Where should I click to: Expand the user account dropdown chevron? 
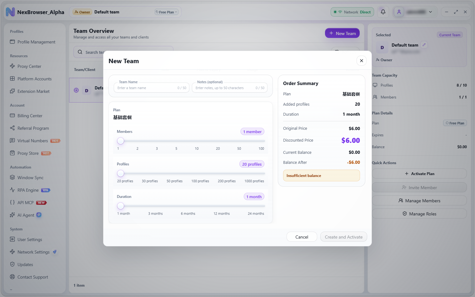pos(430,12)
